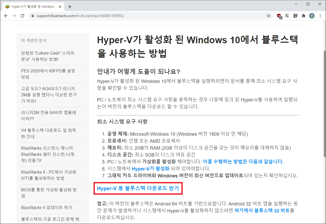This screenshot has height=224, width=326.
Task: Maximize the Chrome window
Action: 308,4
